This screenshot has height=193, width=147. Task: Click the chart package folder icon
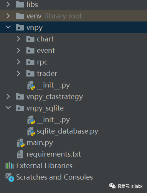(x=30, y=39)
